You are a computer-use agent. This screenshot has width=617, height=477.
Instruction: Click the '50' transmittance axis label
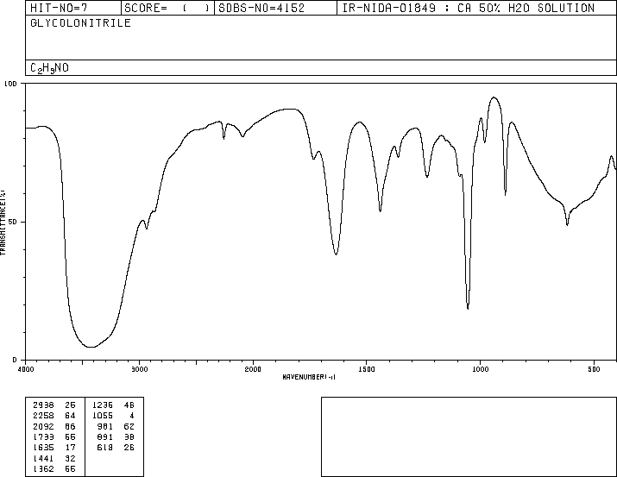[13, 222]
